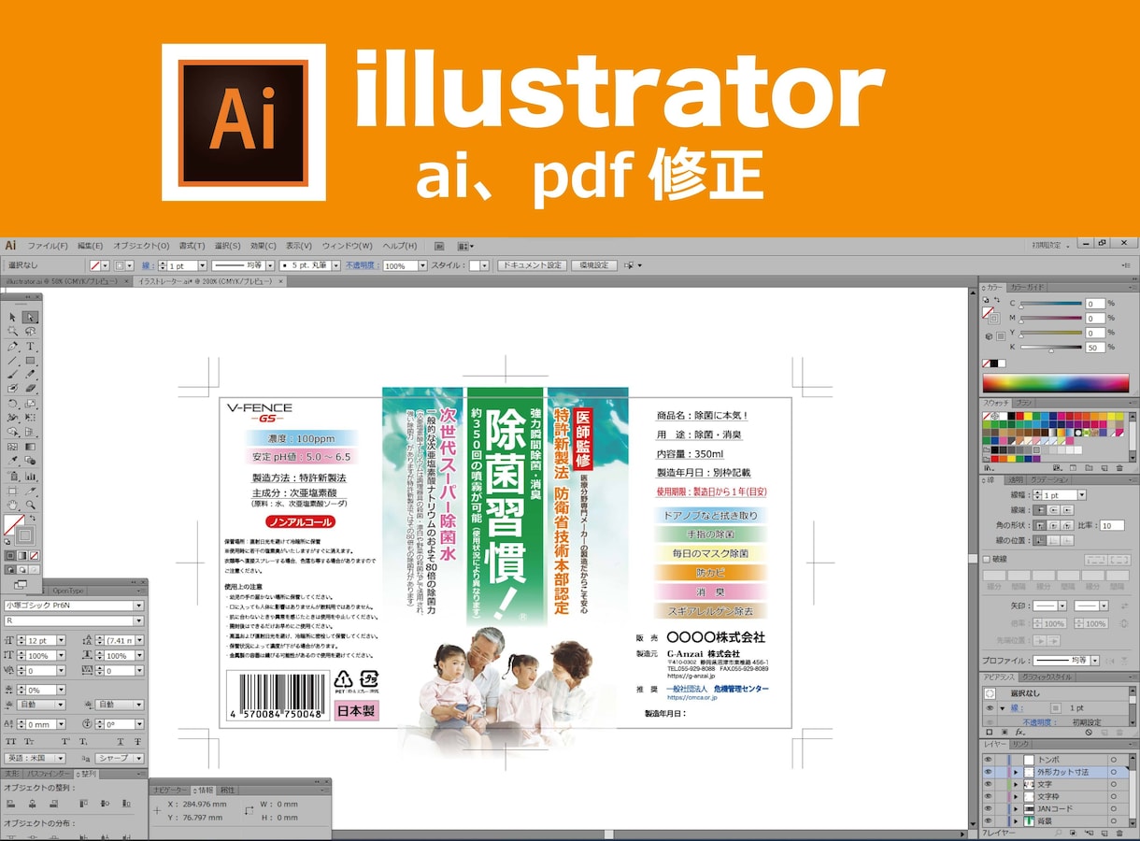Select the Column Graph tool
The image size is (1140, 841).
click(x=31, y=476)
